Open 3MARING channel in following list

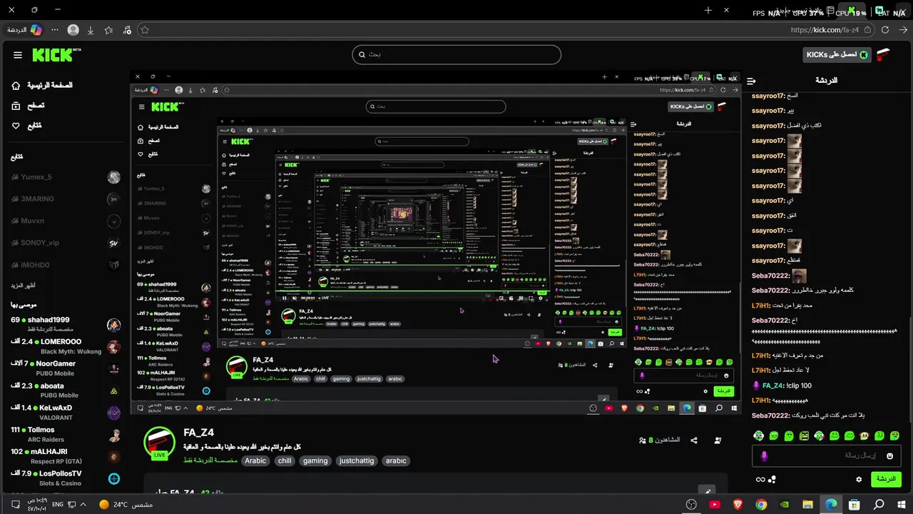(65, 199)
